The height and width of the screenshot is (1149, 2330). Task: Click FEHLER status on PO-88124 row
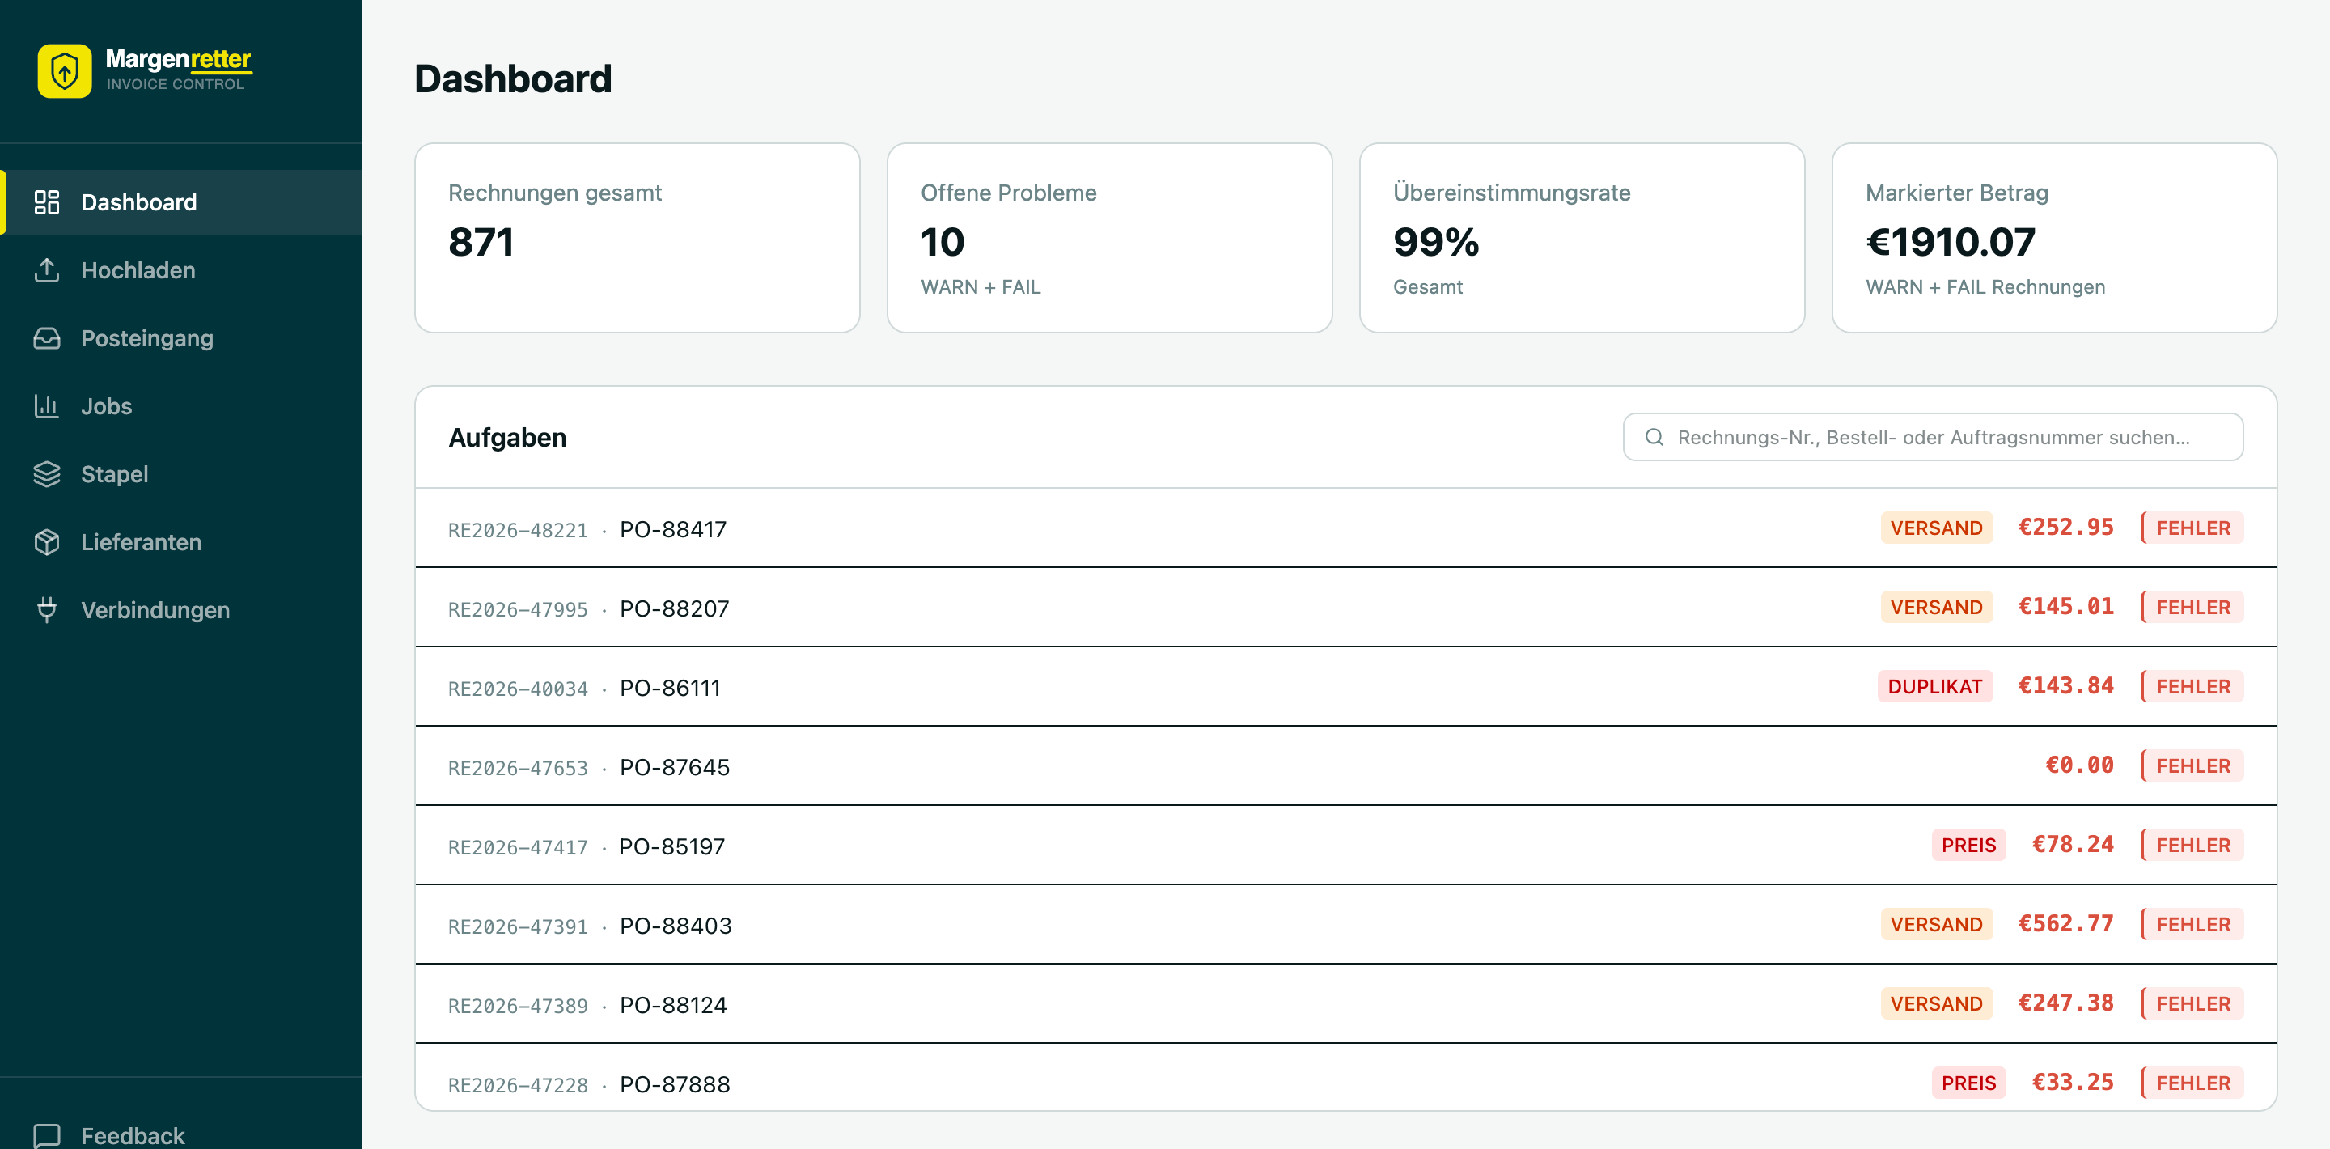2192,1003
